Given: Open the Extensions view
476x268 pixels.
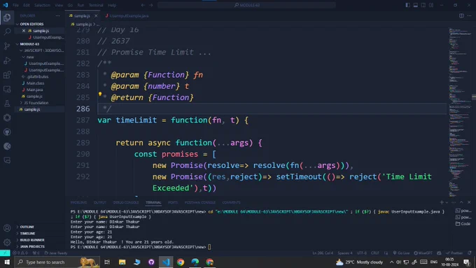Looking at the screenshot, I should (7, 75).
